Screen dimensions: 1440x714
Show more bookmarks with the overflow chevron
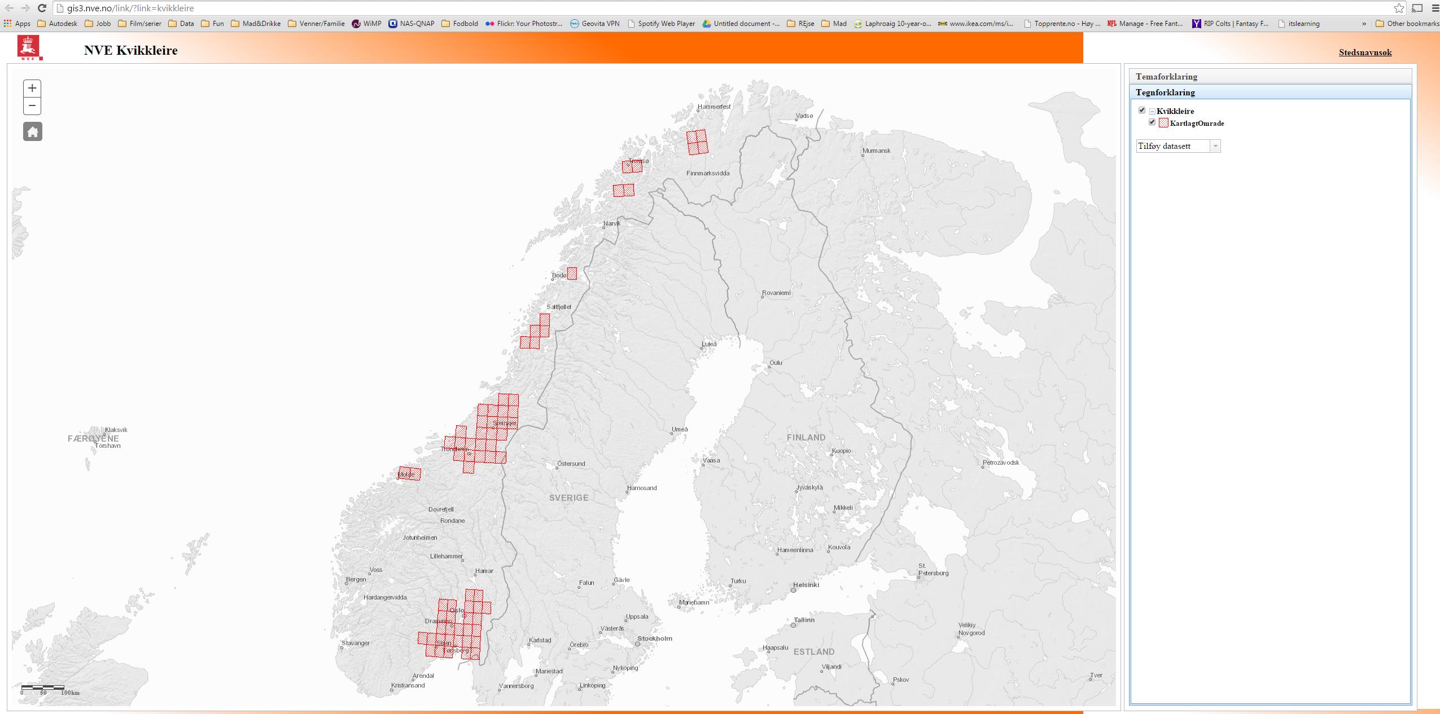click(1364, 24)
